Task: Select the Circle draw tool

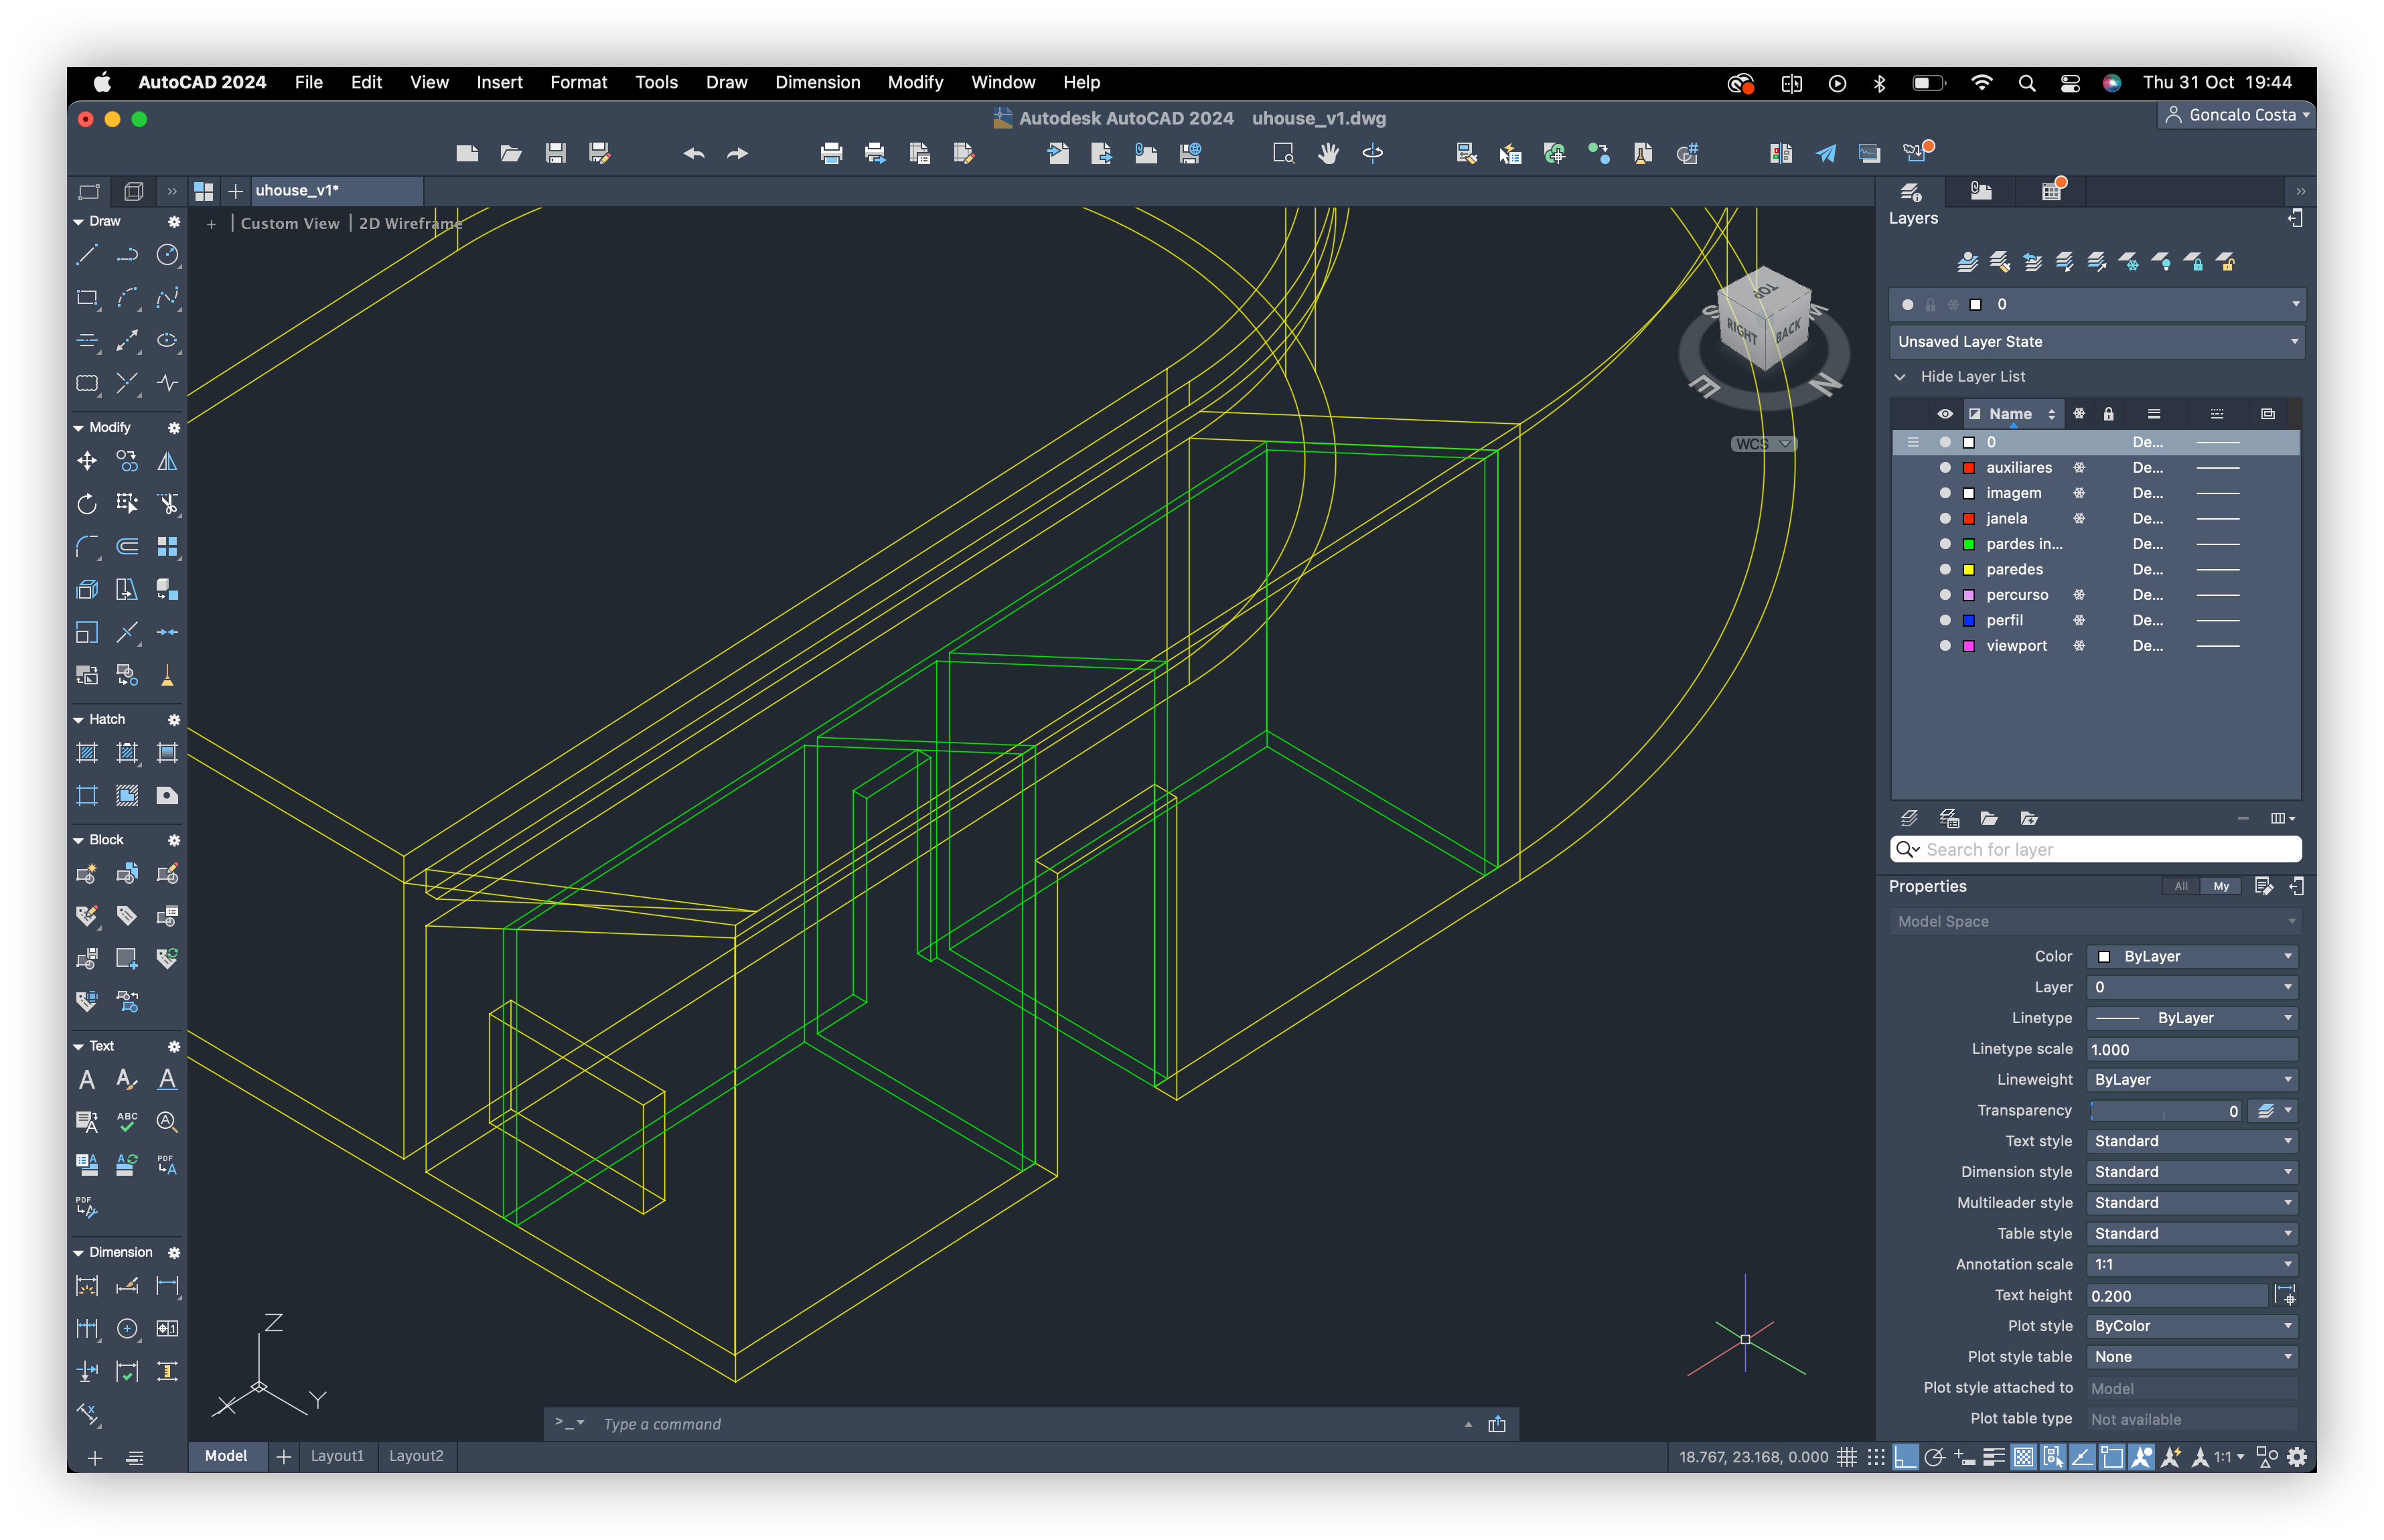Action: 167,255
